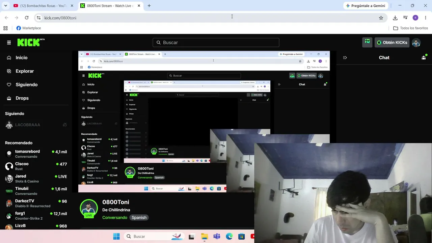
Task: Go forward in the browser
Action: click(x=17, y=18)
